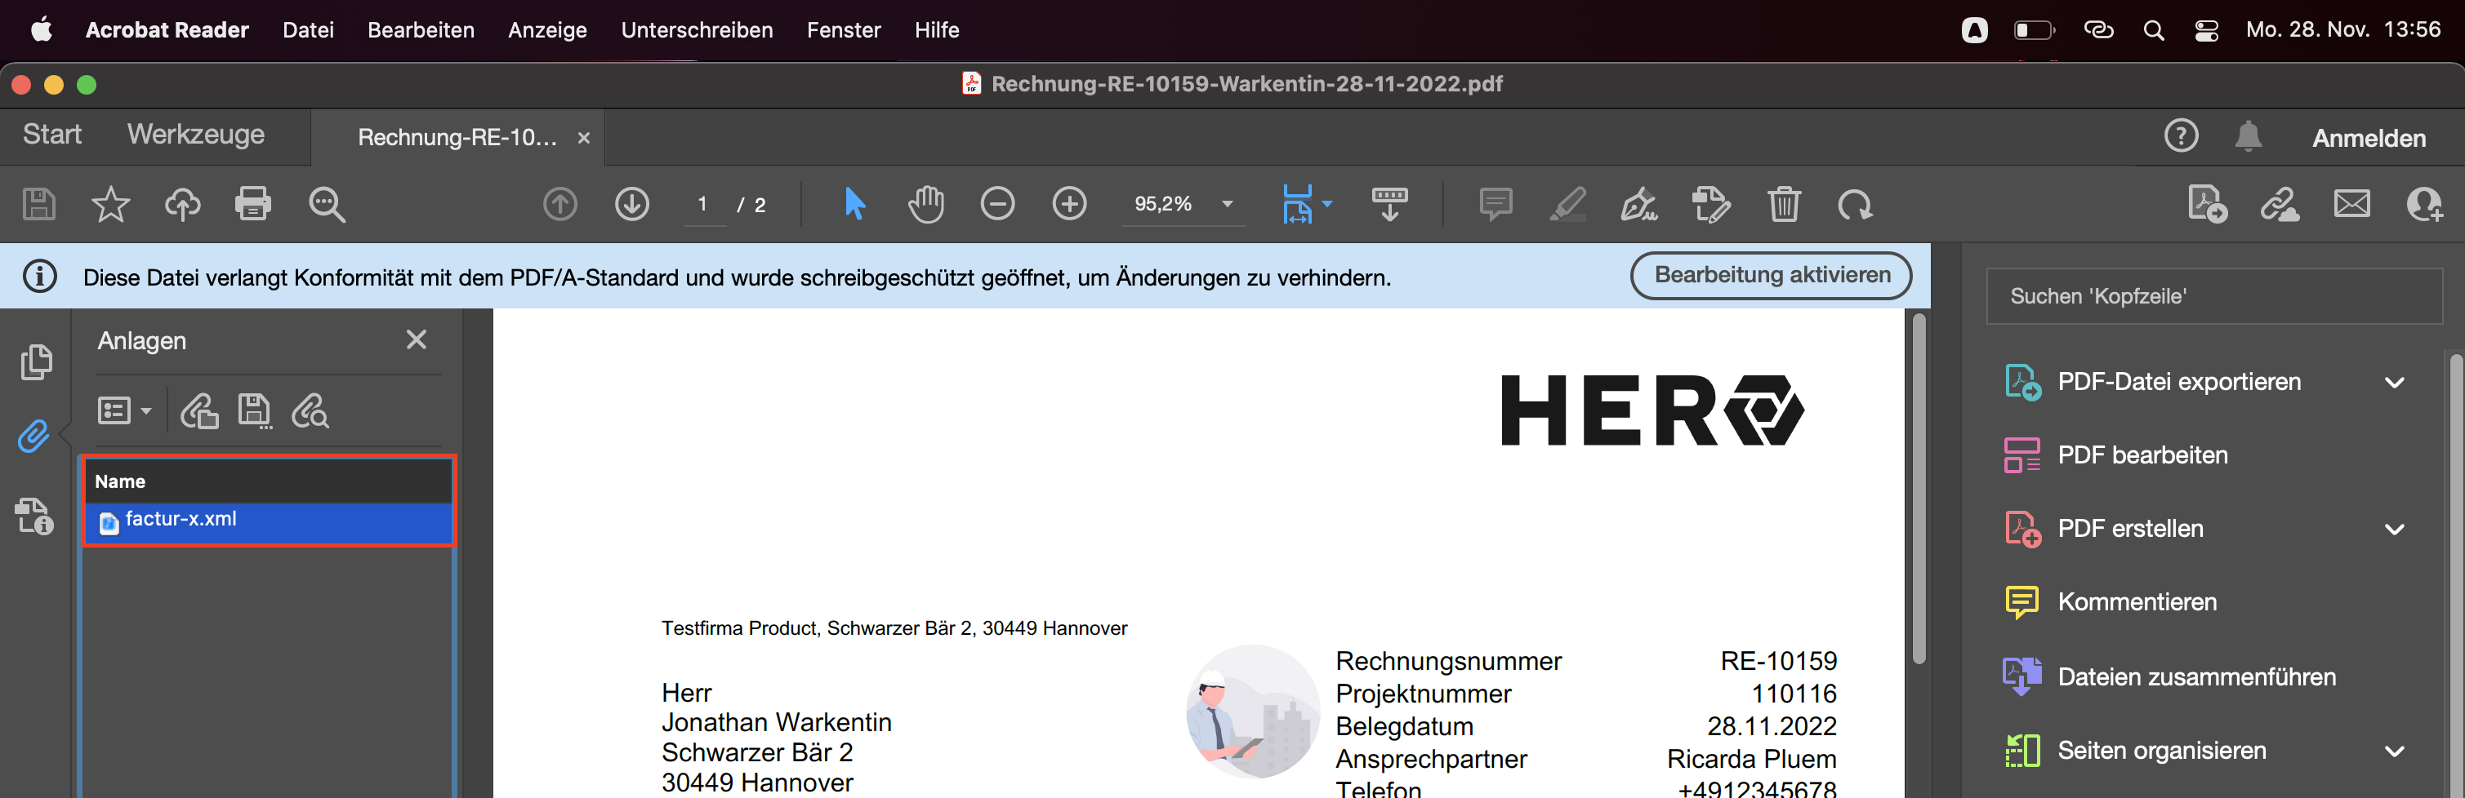This screenshot has width=2465, height=798.
Task: Open the standards info sidebar icon
Action: [x=34, y=516]
